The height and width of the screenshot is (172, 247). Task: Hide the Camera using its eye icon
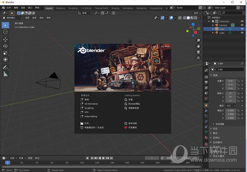pyautogui.click(x=242, y=25)
